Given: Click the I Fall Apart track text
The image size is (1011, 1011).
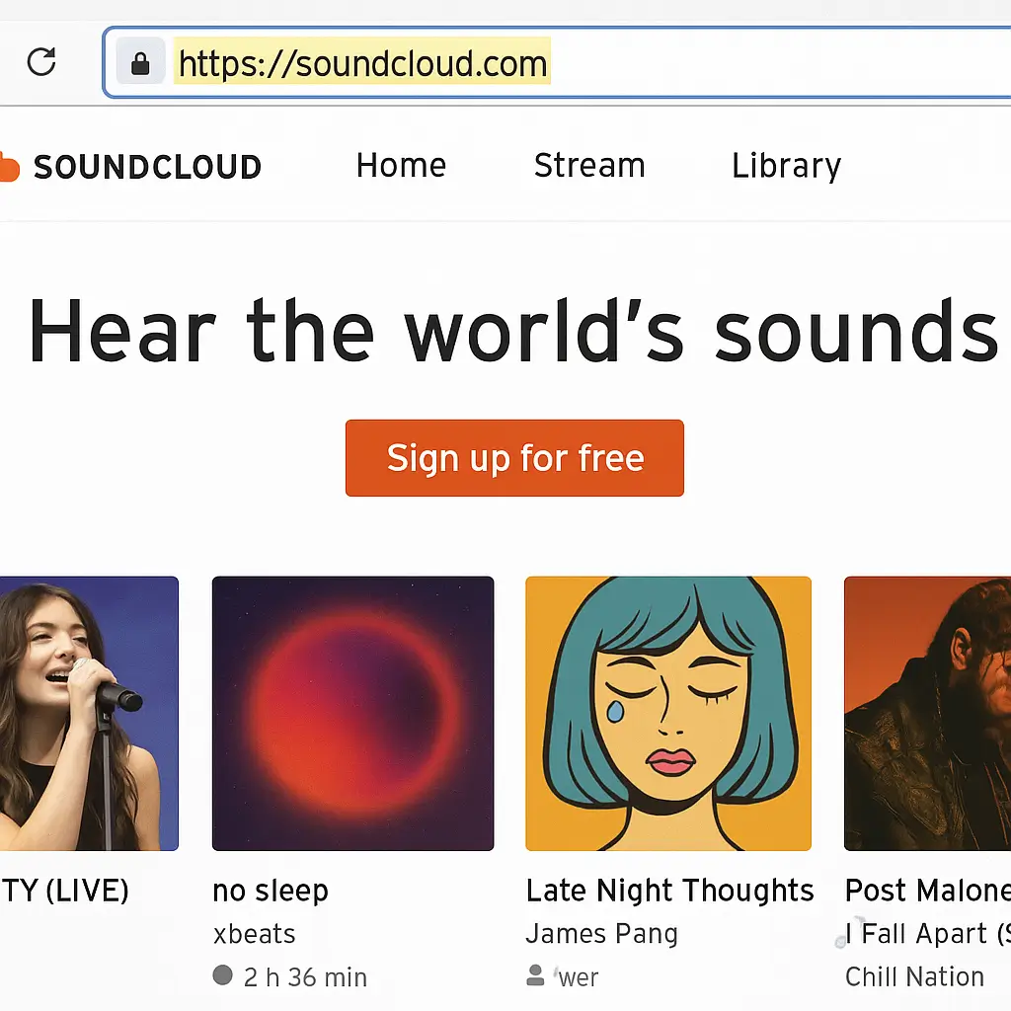Looking at the screenshot, I should click(x=927, y=934).
